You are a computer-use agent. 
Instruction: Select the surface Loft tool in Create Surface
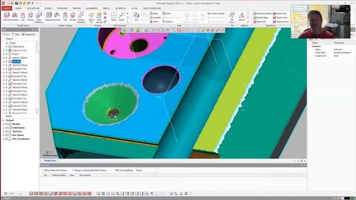click(65, 17)
